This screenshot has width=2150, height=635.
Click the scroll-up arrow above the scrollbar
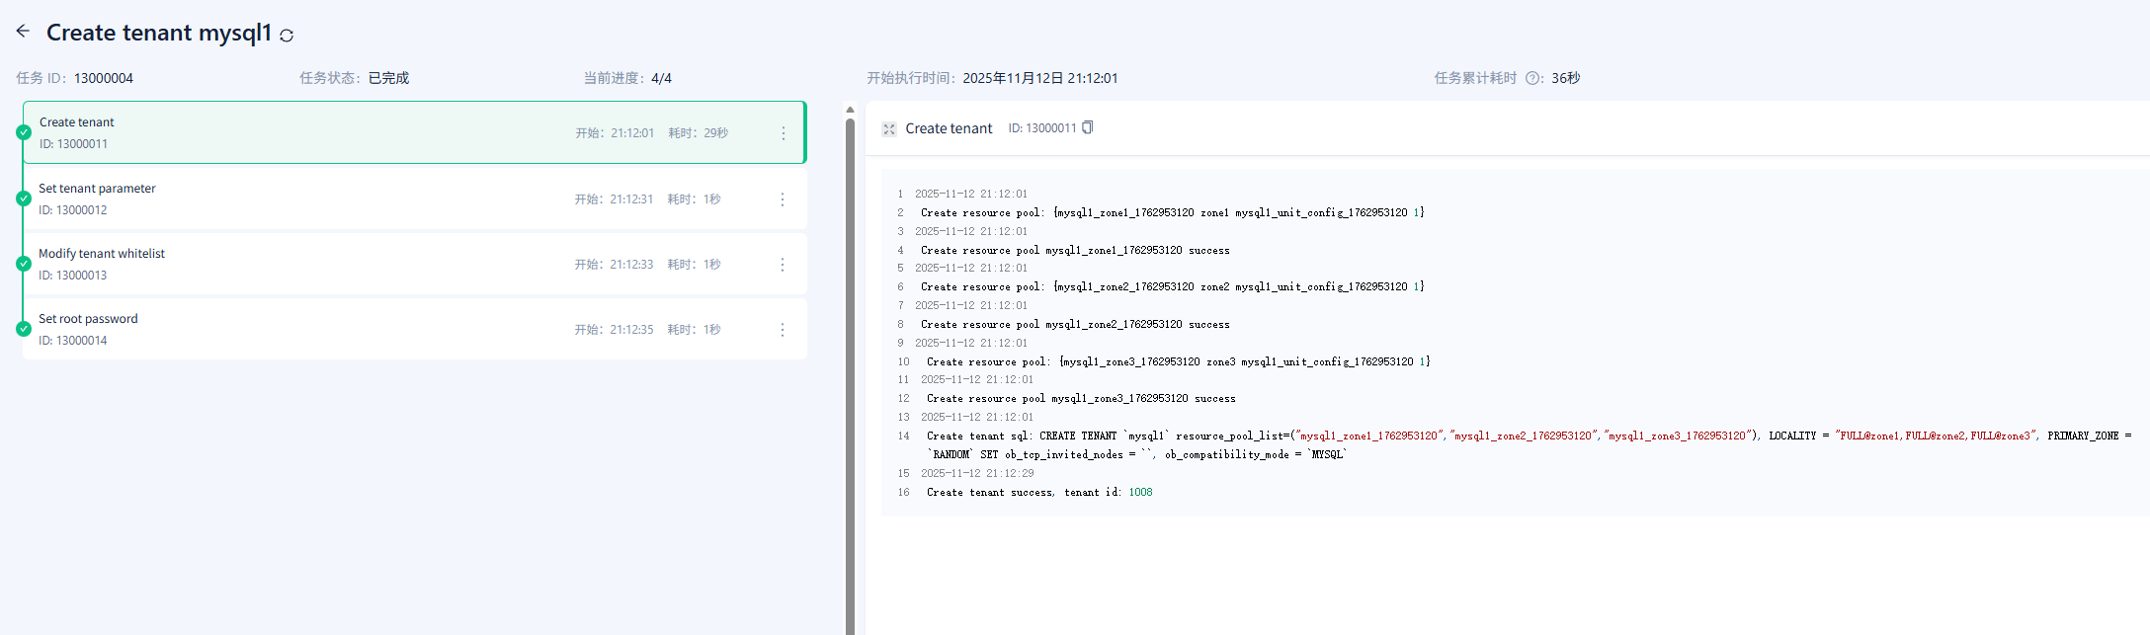850,110
